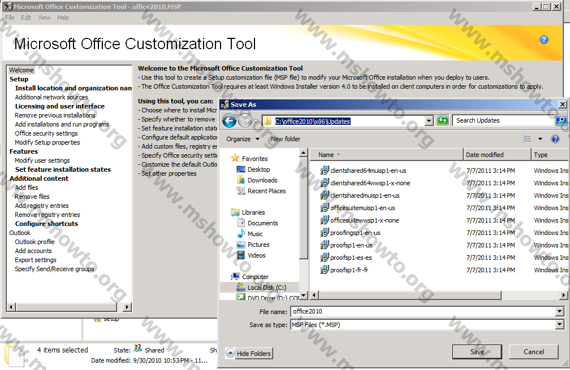This screenshot has height=370, width=570.
Task: Open the recent locations dropdown arrow
Action: 256,121
